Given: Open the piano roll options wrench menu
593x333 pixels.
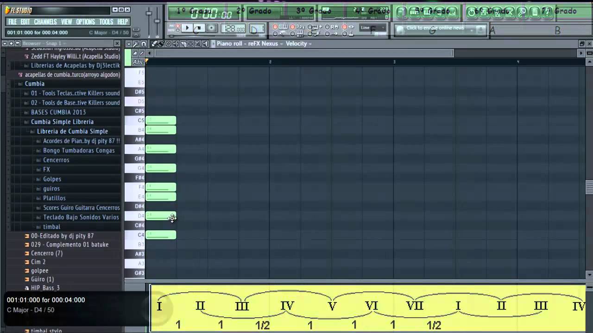Looking at the screenshot, I should [x=136, y=43].
